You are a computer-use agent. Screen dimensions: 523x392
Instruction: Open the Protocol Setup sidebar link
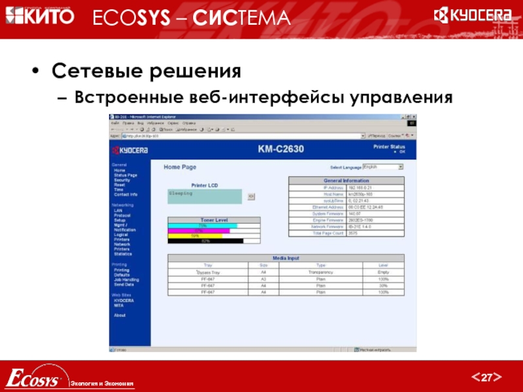point(122,218)
